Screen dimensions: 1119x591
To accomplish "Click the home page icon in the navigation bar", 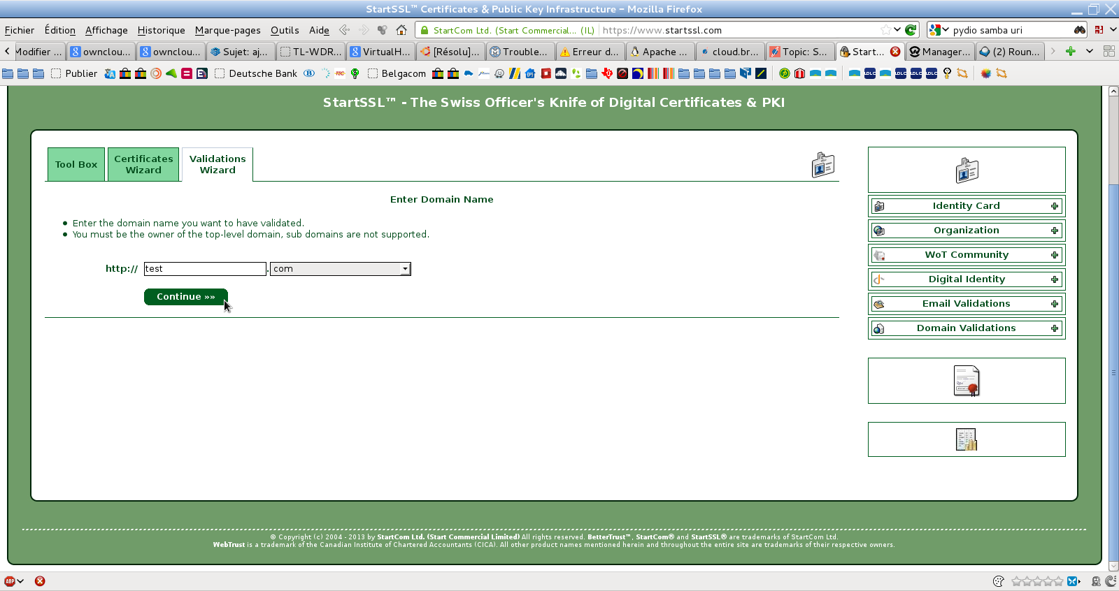I will pyautogui.click(x=401, y=30).
